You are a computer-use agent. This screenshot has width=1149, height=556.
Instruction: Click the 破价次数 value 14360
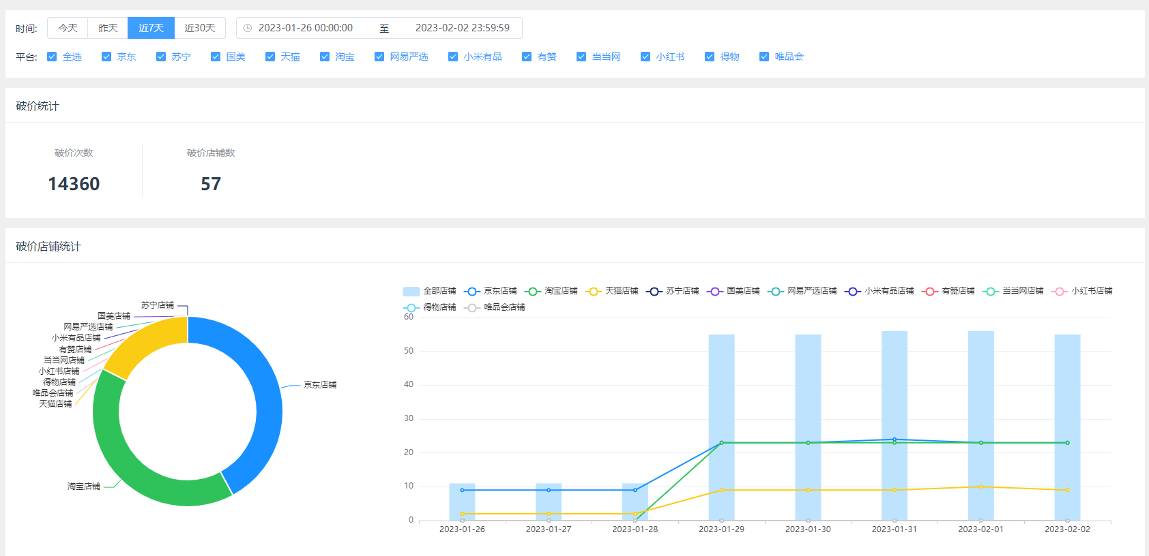pos(74,184)
